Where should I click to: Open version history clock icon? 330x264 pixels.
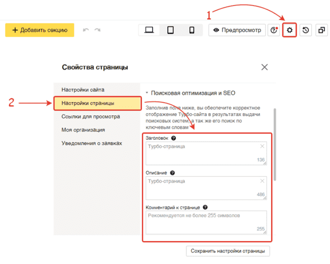[306, 30]
